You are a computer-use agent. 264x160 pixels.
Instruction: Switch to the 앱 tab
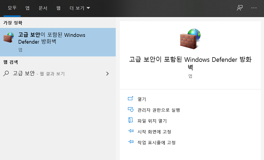click(x=27, y=8)
